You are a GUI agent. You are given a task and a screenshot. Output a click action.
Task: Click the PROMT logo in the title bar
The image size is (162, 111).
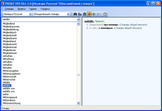(x=3, y=4)
